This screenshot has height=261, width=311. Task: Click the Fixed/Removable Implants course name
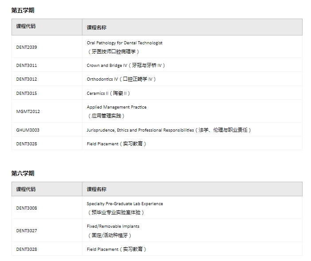(x=113, y=226)
